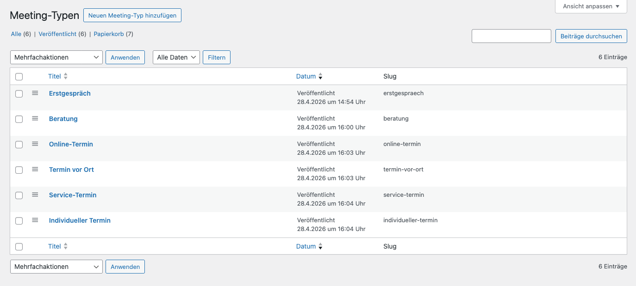Click the reorder handle beside Beratung
The height and width of the screenshot is (286, 636).
tap(35, 118)
